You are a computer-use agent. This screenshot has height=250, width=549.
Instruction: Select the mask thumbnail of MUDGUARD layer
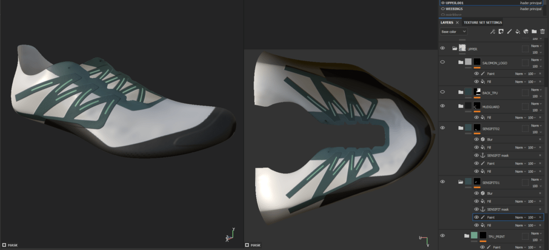477,106
